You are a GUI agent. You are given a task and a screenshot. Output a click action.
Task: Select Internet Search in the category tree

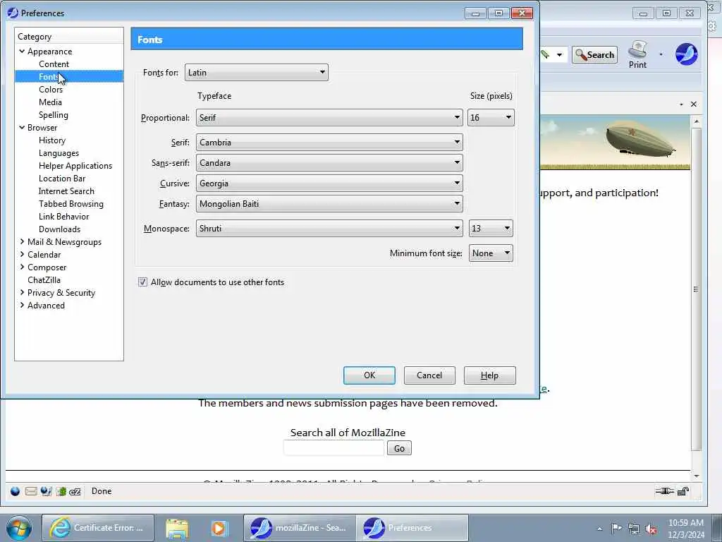(66, 191)
